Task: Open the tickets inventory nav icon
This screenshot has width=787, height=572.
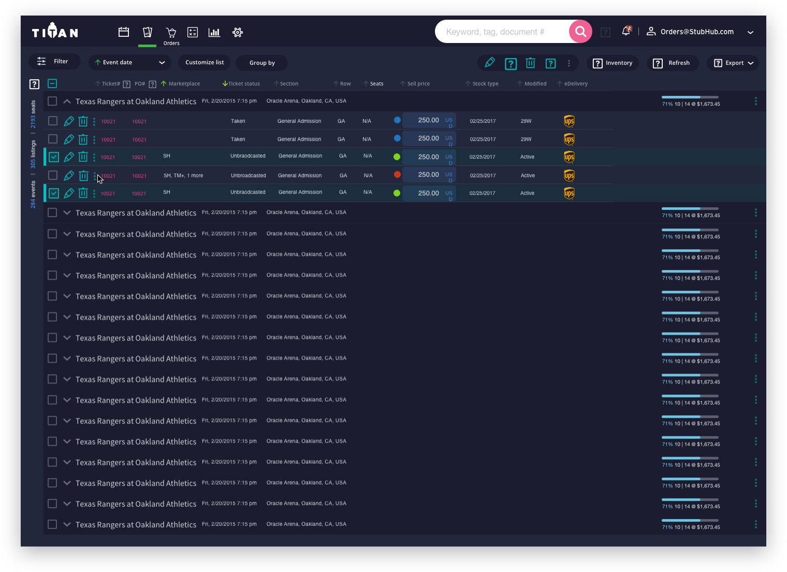Action: pos(148,32)
